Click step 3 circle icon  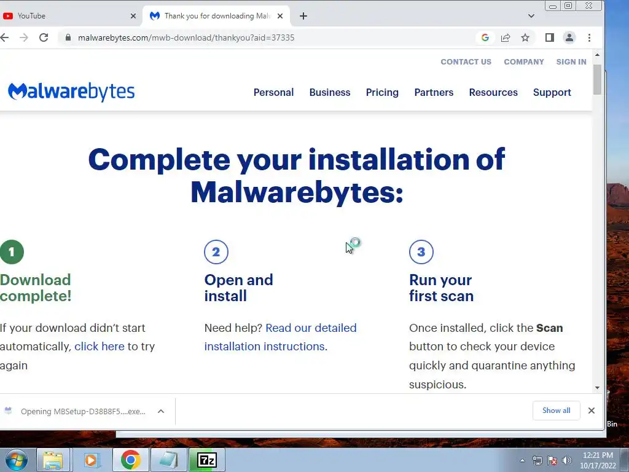[x=421, y=252]
